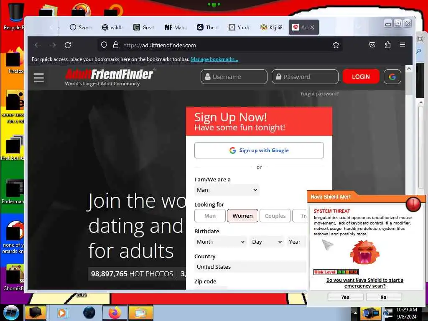Viewport: 428px width, 321px height.
Task: Launch media player taskbar icon
Action: [62, 313]
